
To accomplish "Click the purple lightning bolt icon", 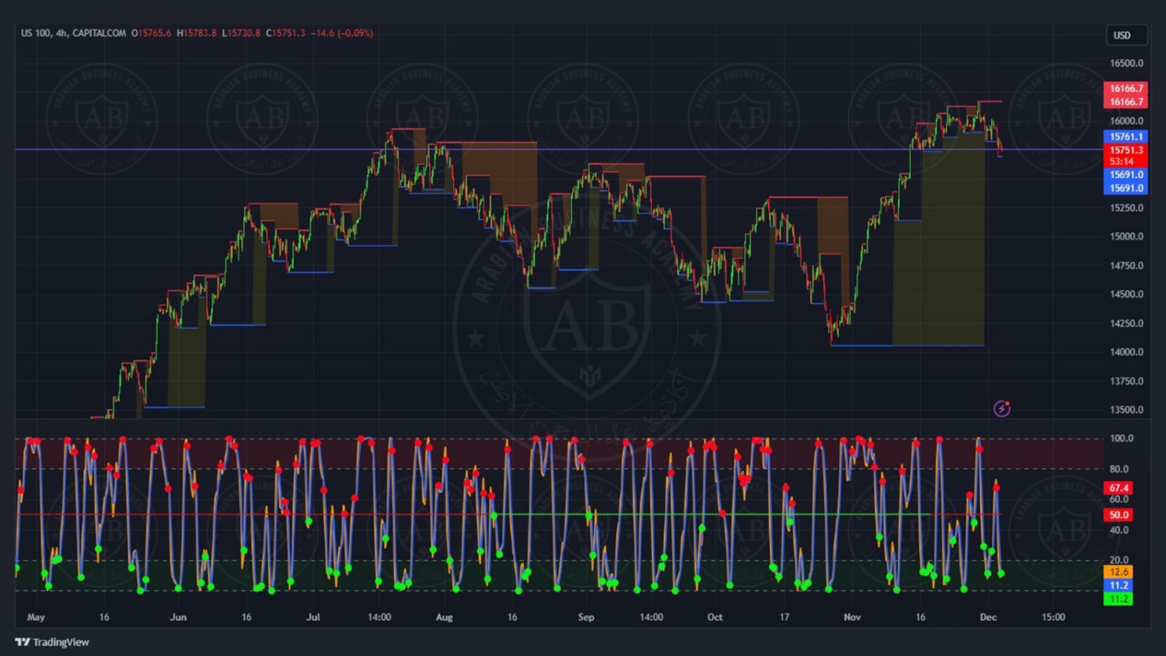I will 1002,409.
